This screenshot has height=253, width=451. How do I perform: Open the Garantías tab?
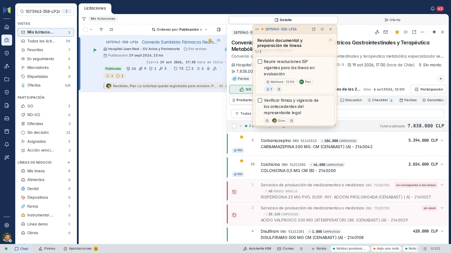(433, 100)
